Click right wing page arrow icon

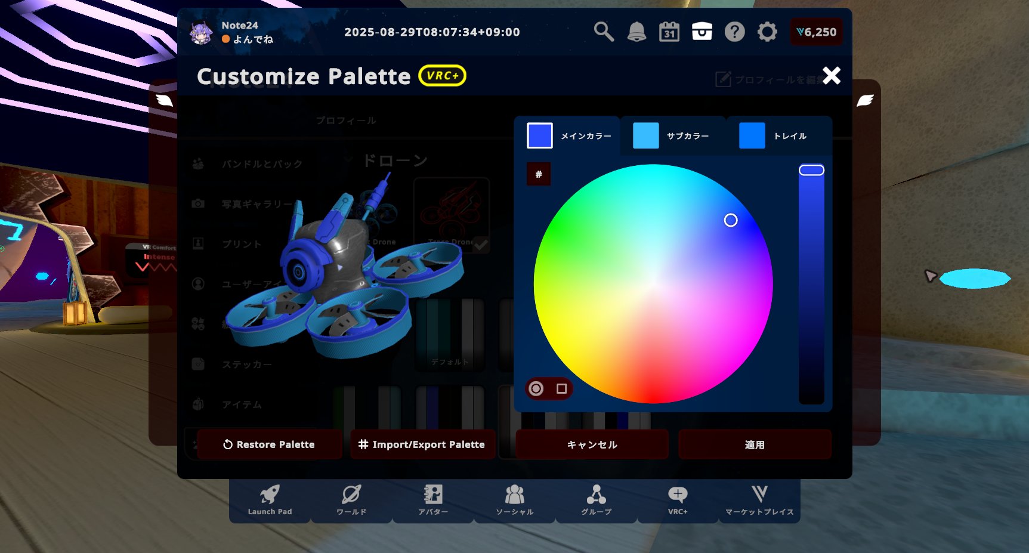865,100
